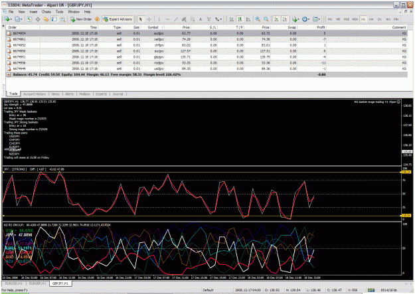The height and width of the screenshot is (294, 415).
Task: Open the EURUSD,H1 chart tab
Action: click(x=14, y=283)
